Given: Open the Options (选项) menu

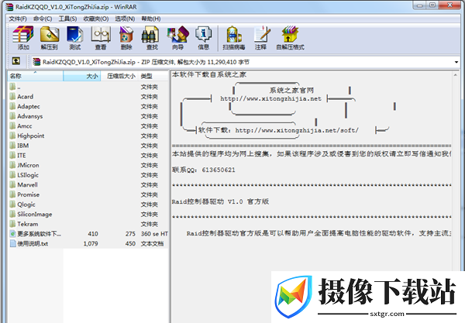Looking at the screenshot, I should pos(125,19).
